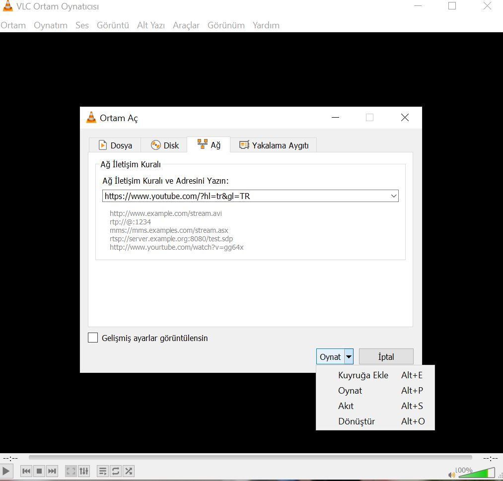Choose Kuyruğa Ekle from the menu
The height and width of the screenshot is (481, 503).
click(375, 375)
